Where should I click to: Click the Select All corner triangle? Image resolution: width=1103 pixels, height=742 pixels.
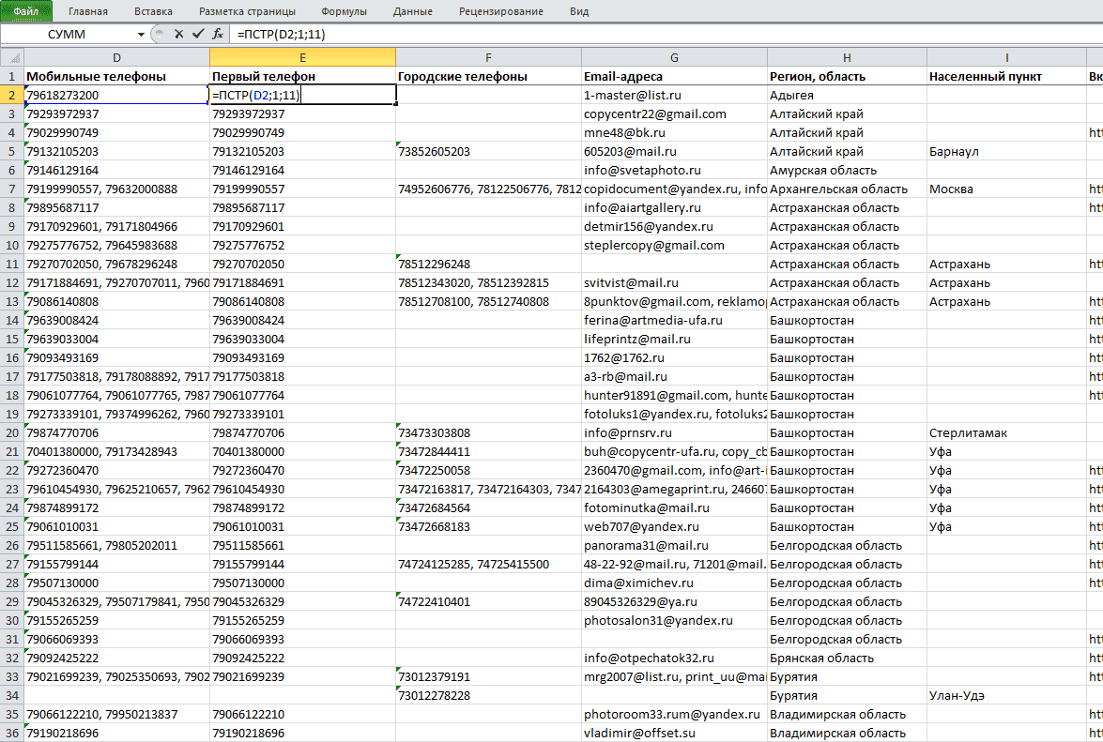[x=12, y=57]
